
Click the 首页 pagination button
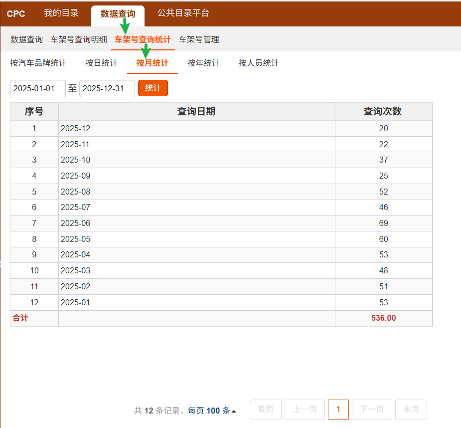pos(265,410)
